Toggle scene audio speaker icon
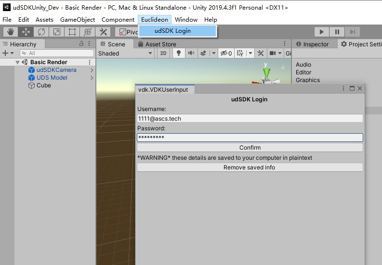This screenshot has height=265, width=382. pos(191,53)
